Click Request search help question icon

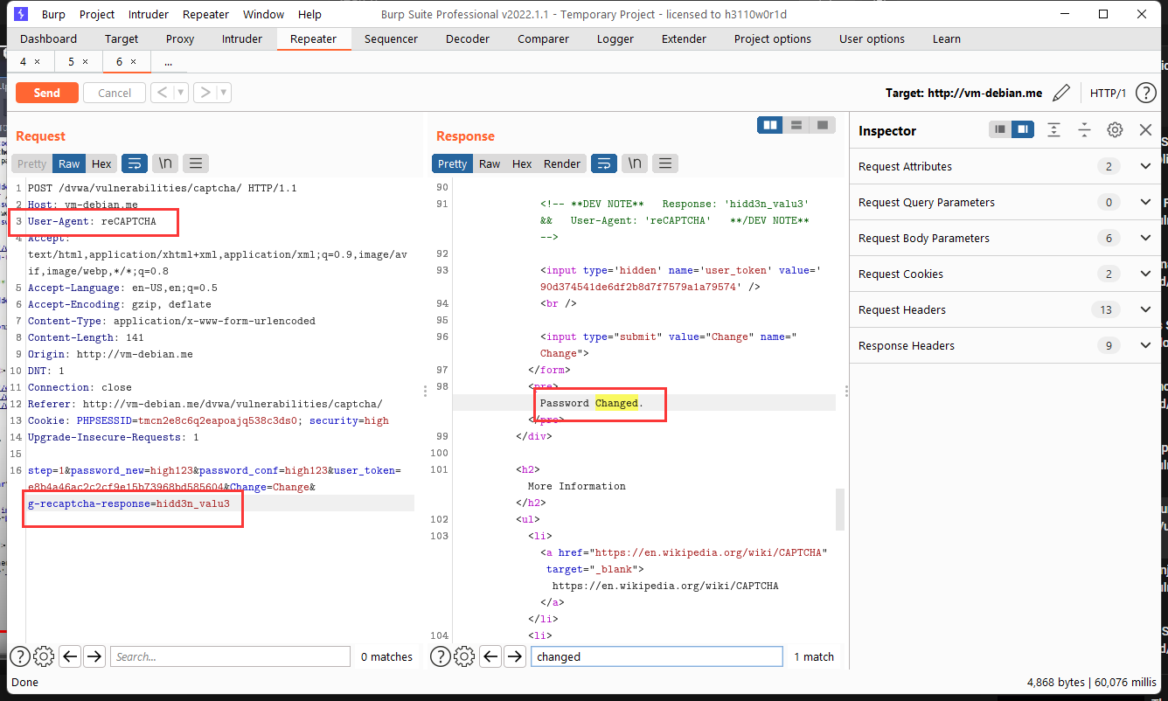19,656
